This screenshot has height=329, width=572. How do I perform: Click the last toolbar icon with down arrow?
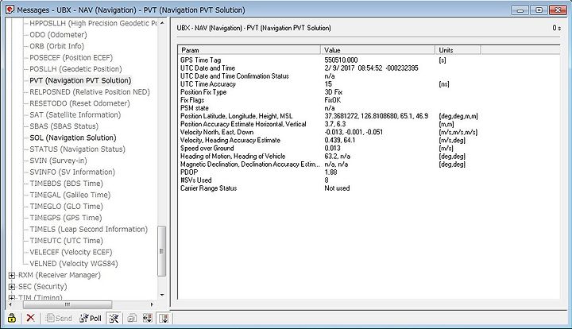pyautogui.click(x=164, y=318)
